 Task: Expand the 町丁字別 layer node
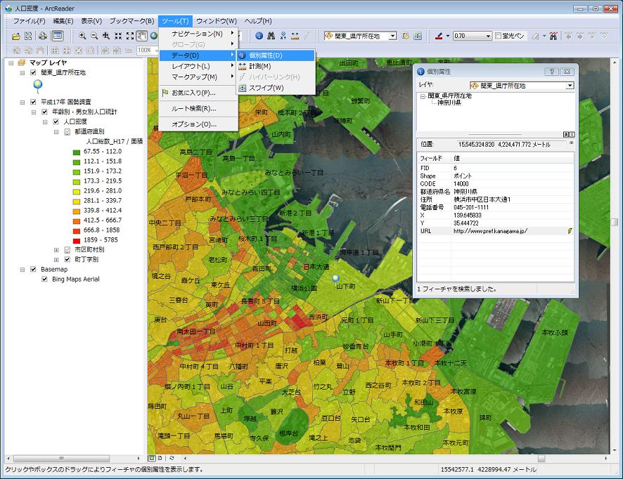[56, 260]
